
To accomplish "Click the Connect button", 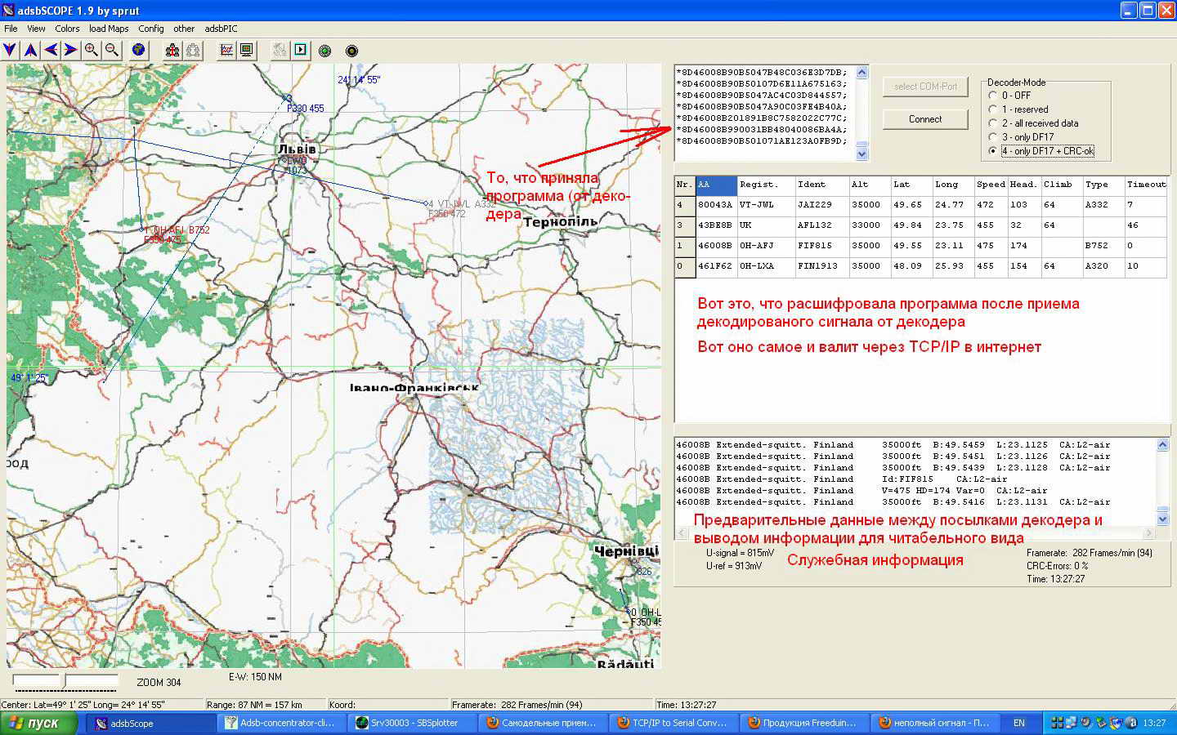I will tap(925, 119).
